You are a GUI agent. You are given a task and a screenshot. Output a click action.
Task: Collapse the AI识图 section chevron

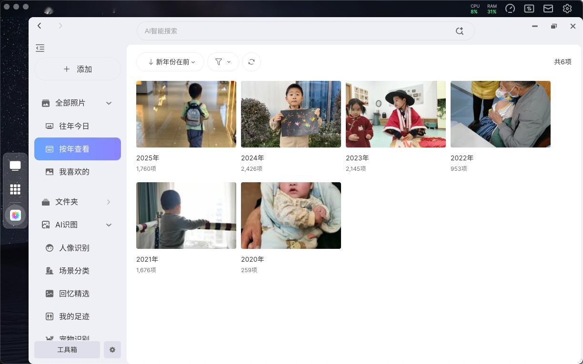click(x=109, y=225)
